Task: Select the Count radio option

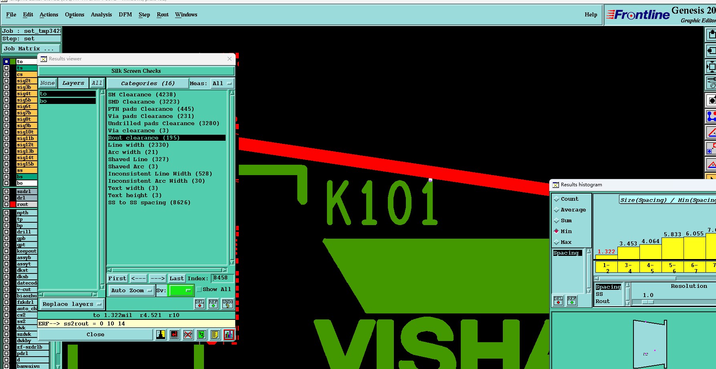Action: point(556,199)
